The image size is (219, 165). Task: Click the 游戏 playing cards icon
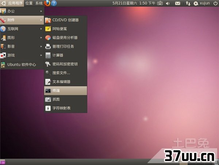coord(3,55)
